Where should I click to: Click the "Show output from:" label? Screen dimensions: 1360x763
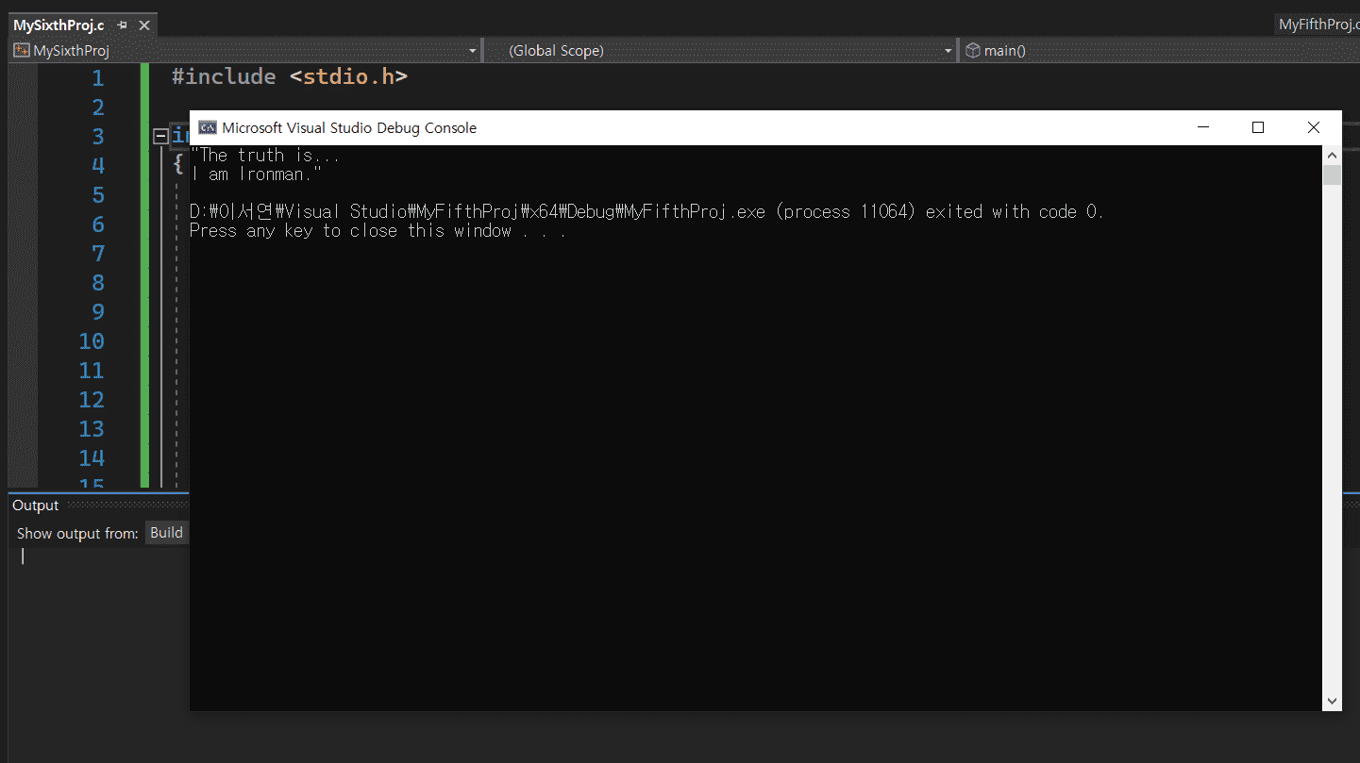[77, 534]
